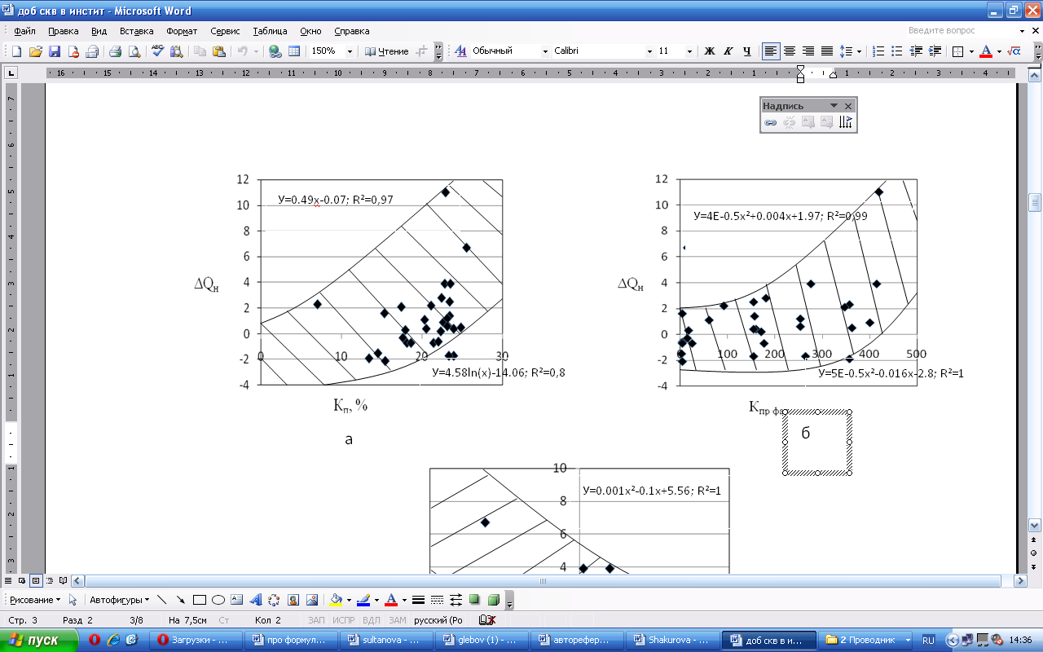Create text box link in Надпись toolbar
This screenshot has width=1043, height=652.
click(x=770, y=122)
